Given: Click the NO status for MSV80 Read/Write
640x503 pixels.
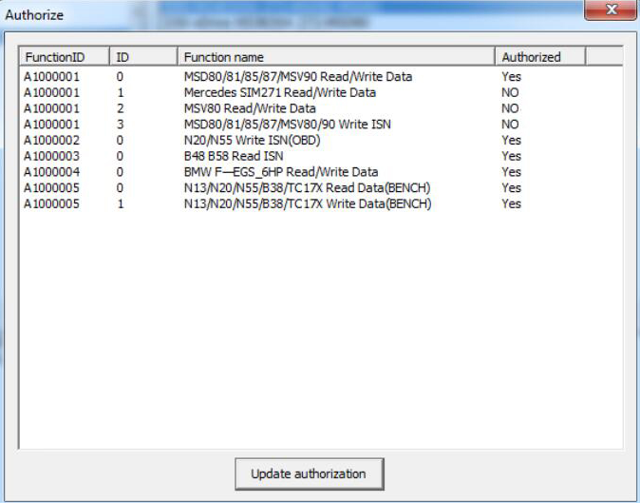Looking at the screenshot, I should click(x=510, y=108).
